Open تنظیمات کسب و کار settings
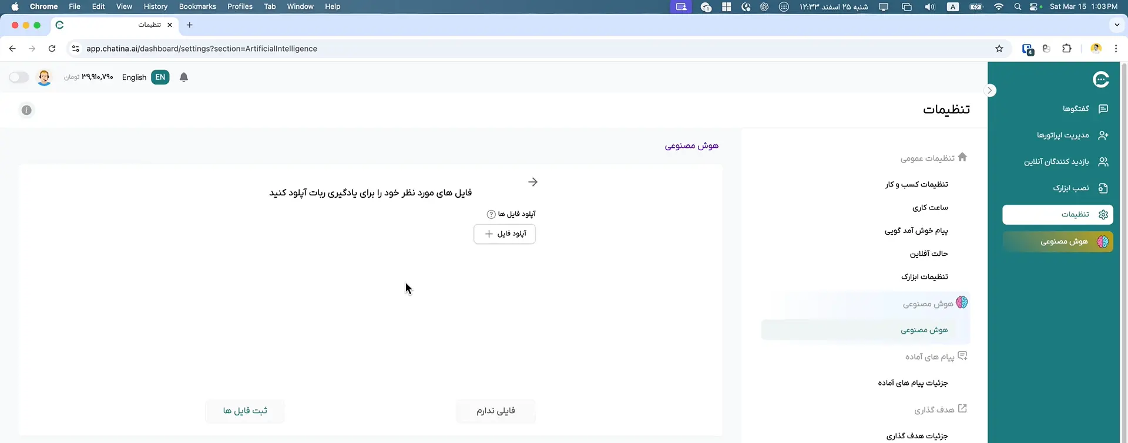Image resolution: width=1128 pixels, height=443 pixels. coord(916,184)
